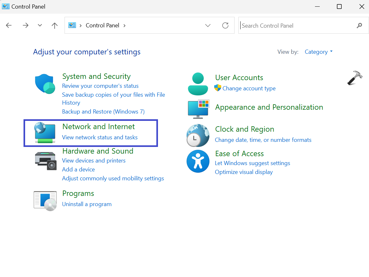The image size is (369, 277).
Task: Click the Search Control Panel field
Action: point(297,25)
